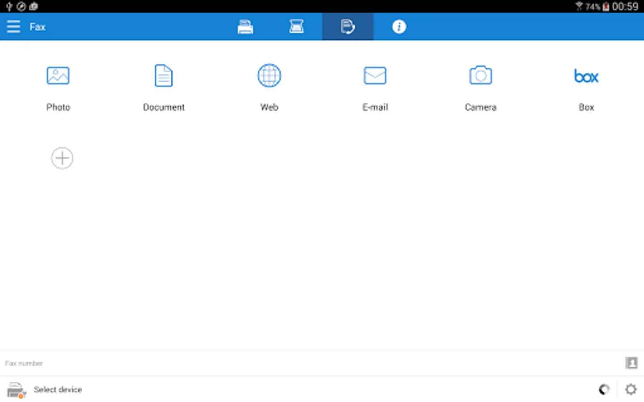The image size is (644, 402).
Task: Refresh device list with spinner icon
Action: [x=604, y=389]
